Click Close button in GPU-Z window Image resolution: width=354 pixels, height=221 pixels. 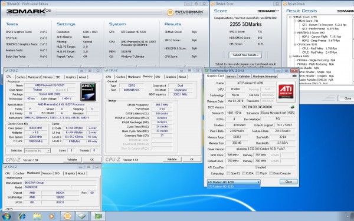[x=289, y=182]
